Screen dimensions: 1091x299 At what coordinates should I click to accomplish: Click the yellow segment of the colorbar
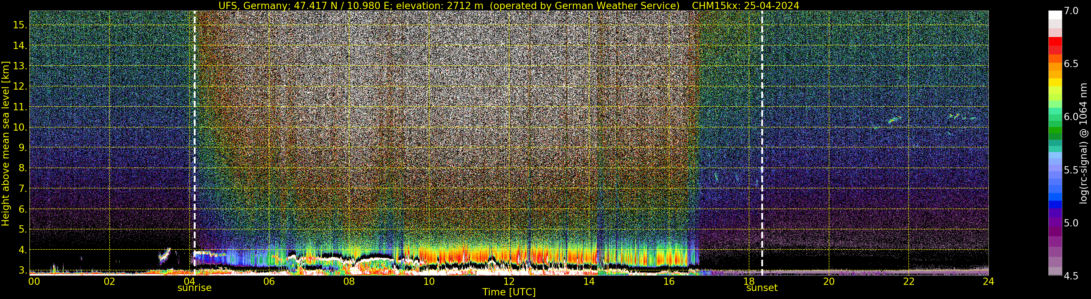pyautogui.click(x=1055, y=82)
